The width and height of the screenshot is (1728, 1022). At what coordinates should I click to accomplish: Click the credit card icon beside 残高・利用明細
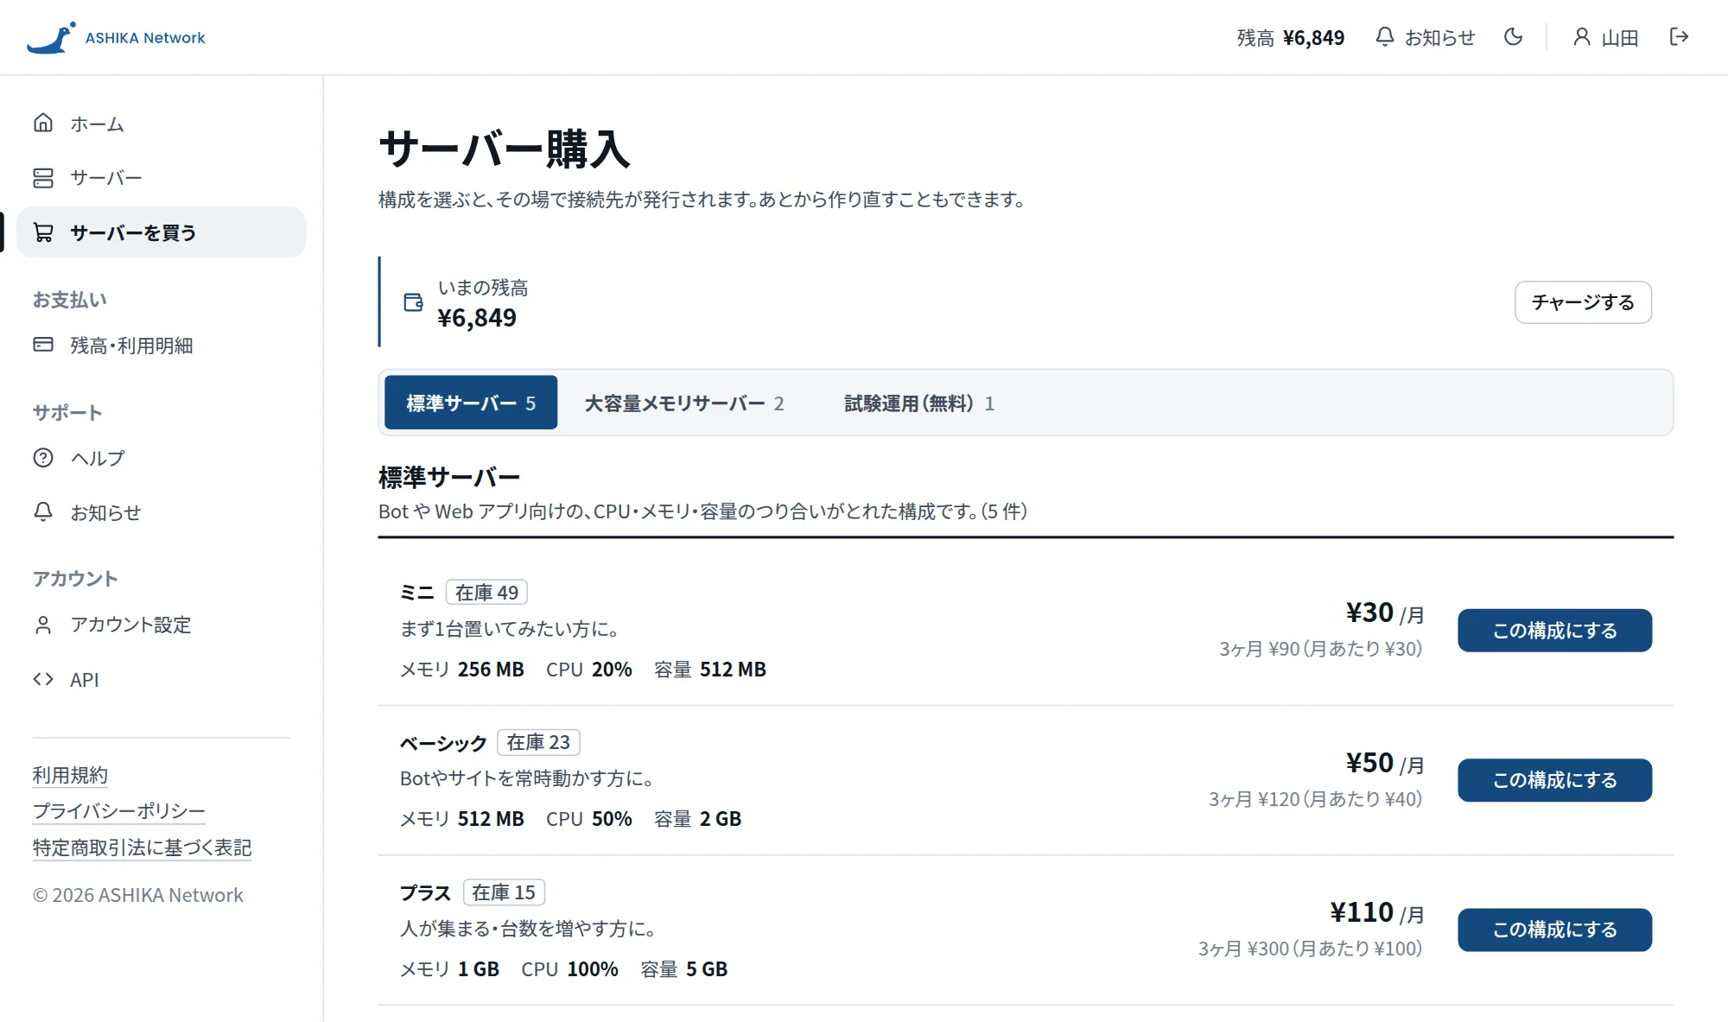pos(43,345)
